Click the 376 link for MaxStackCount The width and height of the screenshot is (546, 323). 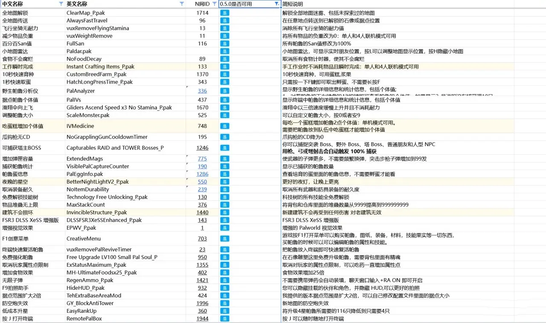[202, 205]
